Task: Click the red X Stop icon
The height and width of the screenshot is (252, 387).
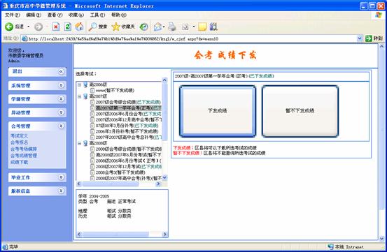Action: (x=56, y=27)
